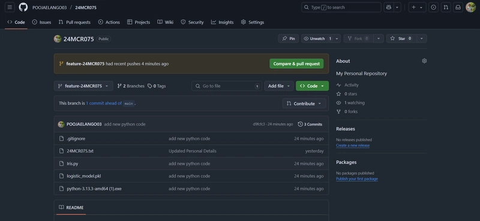
Task: Click the Go to file search field
Action: [227, 86]
